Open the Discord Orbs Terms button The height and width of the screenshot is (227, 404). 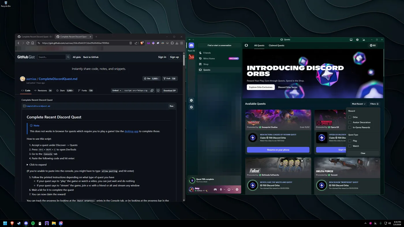(x=288, y=87)
